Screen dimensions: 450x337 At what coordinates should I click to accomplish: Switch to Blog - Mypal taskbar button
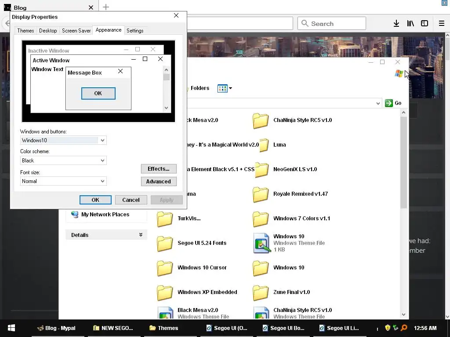pos(58,328)
